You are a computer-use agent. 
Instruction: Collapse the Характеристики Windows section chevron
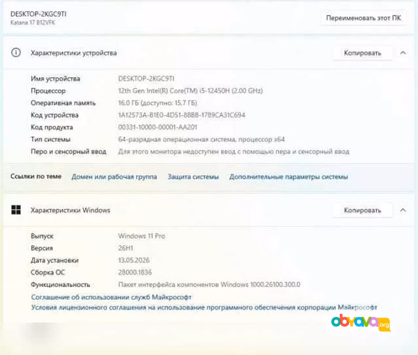[x=403, y=210]
